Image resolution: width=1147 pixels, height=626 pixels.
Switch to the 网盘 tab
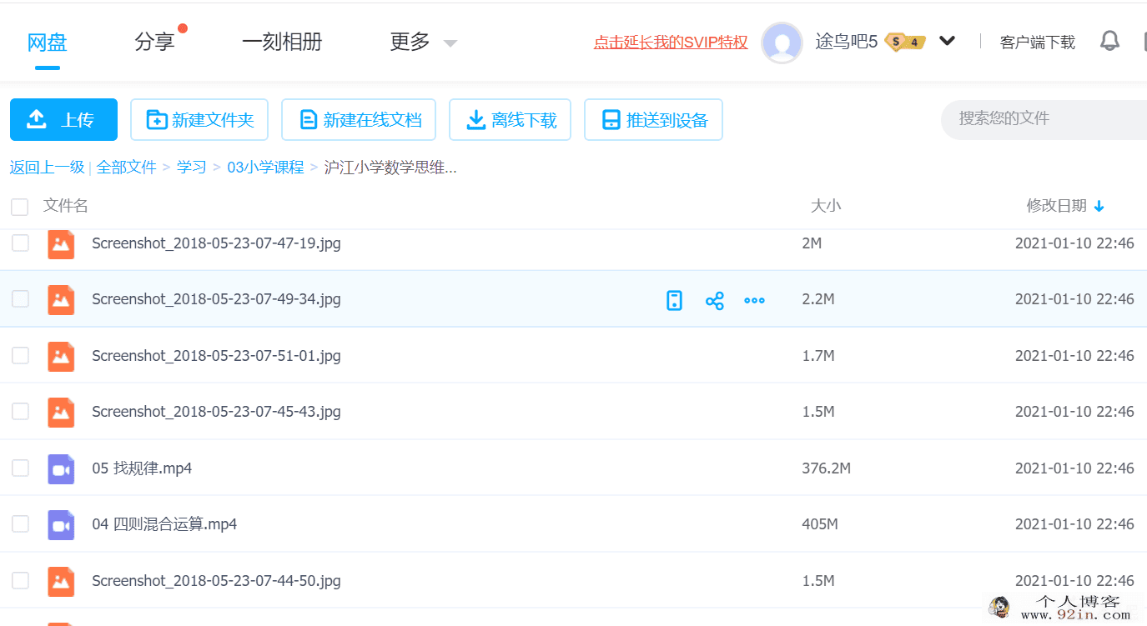tap(48, 42)
